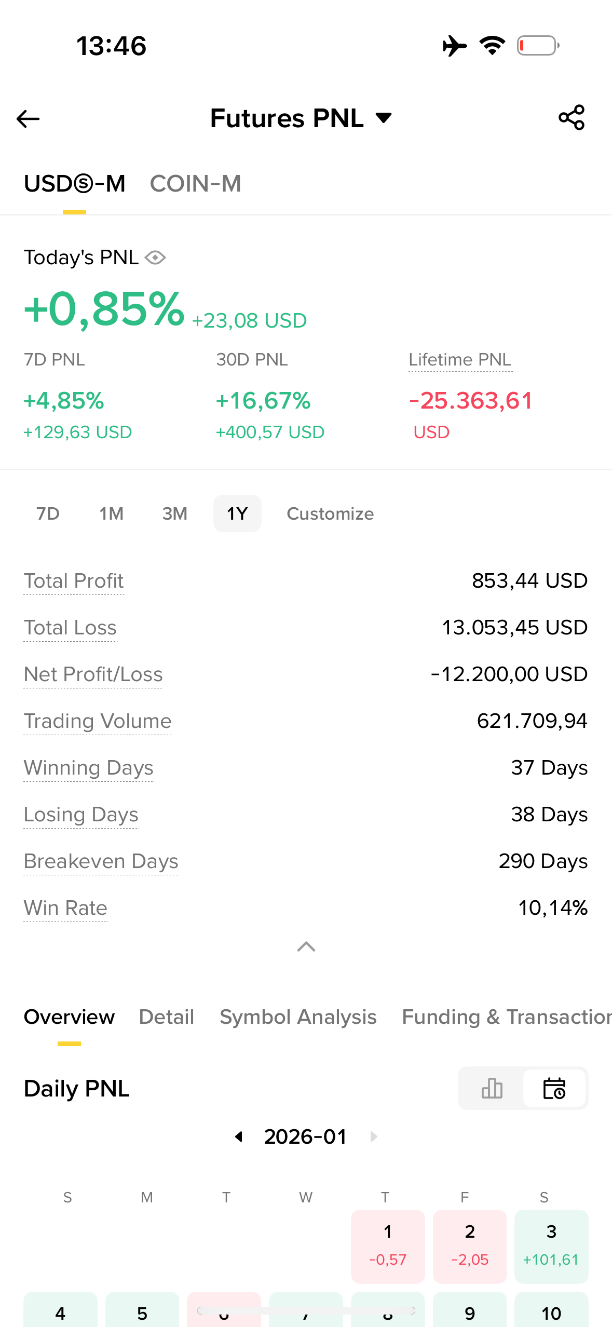Collapse the statistics section chevron

[x=306, y=946]
